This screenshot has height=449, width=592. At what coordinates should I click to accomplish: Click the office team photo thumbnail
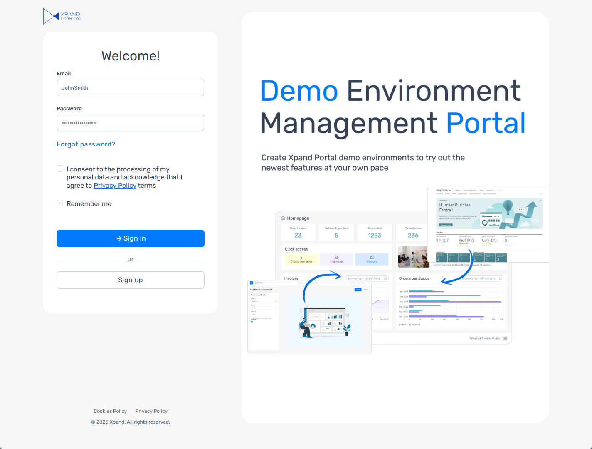pos(413,257)
